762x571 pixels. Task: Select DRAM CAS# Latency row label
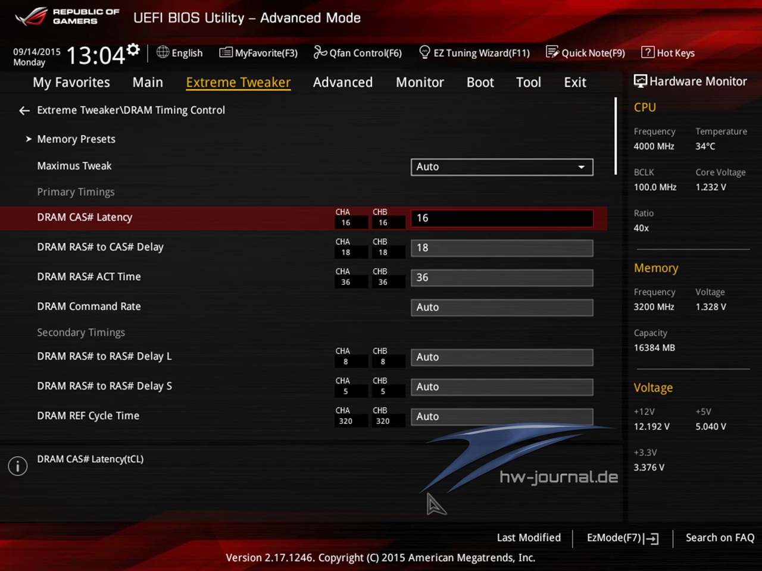(x=85, y=217)
